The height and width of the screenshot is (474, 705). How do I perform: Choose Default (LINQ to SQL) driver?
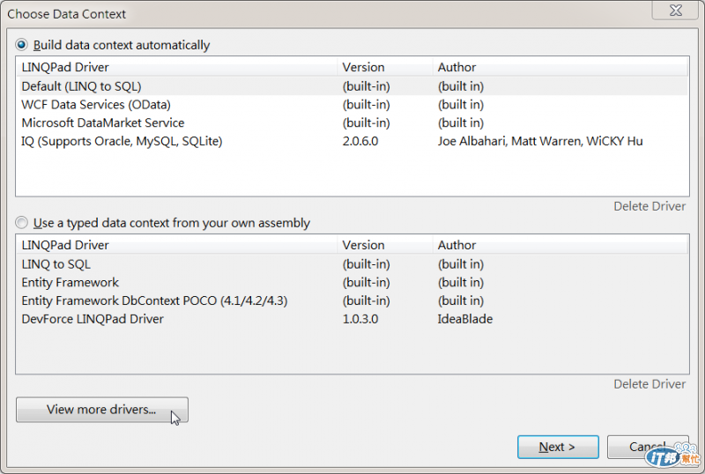click(x=81, y=86)
